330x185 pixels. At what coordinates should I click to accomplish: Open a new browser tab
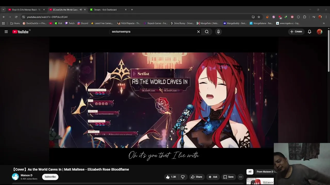click(132, 10)
